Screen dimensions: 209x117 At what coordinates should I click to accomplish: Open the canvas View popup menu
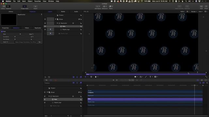(201, 12)
